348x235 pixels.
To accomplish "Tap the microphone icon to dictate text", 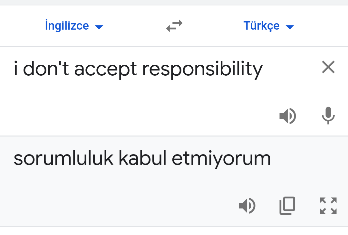I will [328, 116].
